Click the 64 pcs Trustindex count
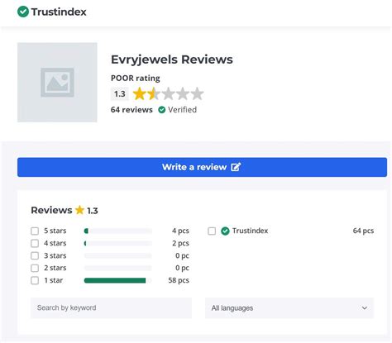The width and height of the screenshot is (392, 343). click(x=363, y=231)
